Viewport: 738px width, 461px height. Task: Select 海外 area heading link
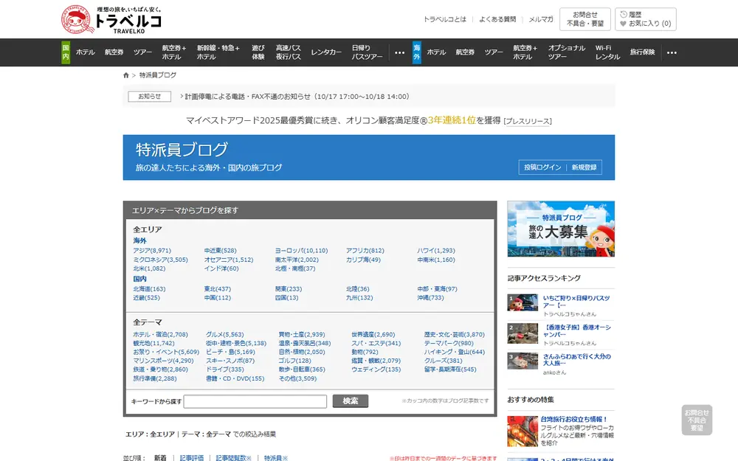(139, 241)
